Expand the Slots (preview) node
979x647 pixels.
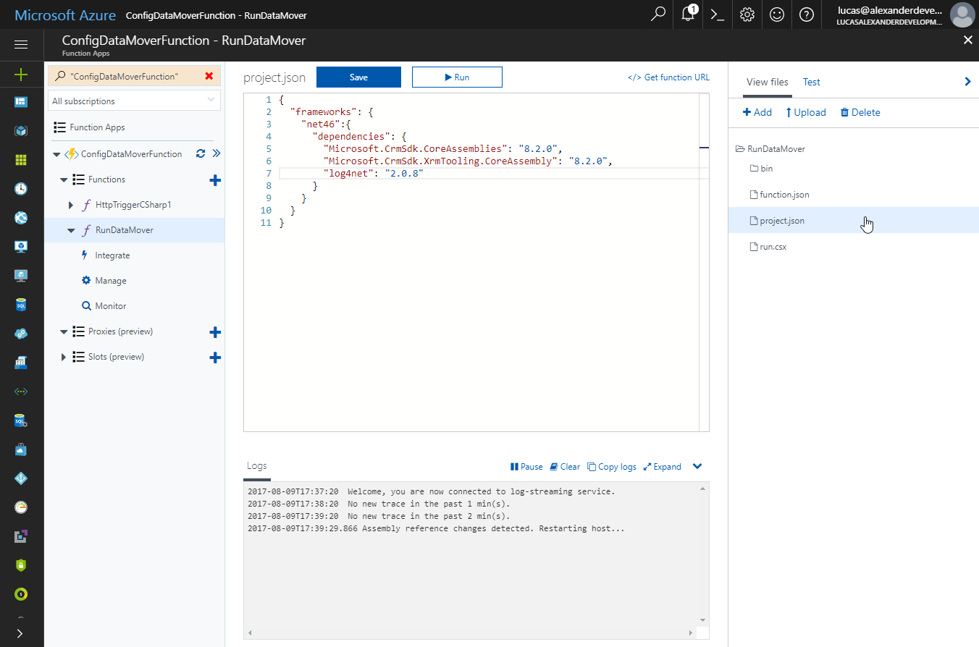tap(64, 357)
